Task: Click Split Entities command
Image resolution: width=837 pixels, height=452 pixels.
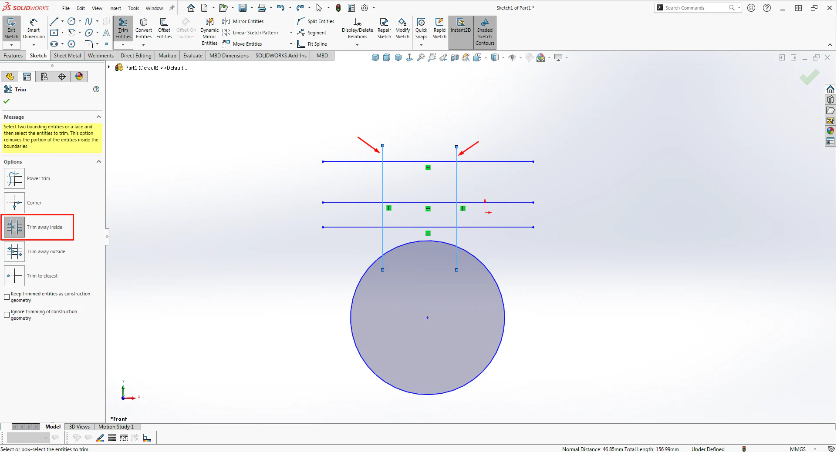Action: click(x=316, y=21)
